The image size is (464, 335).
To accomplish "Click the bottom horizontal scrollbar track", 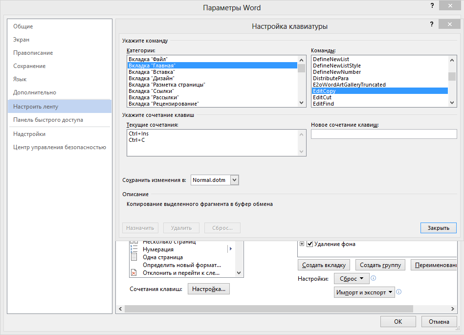I will [287, 309].
